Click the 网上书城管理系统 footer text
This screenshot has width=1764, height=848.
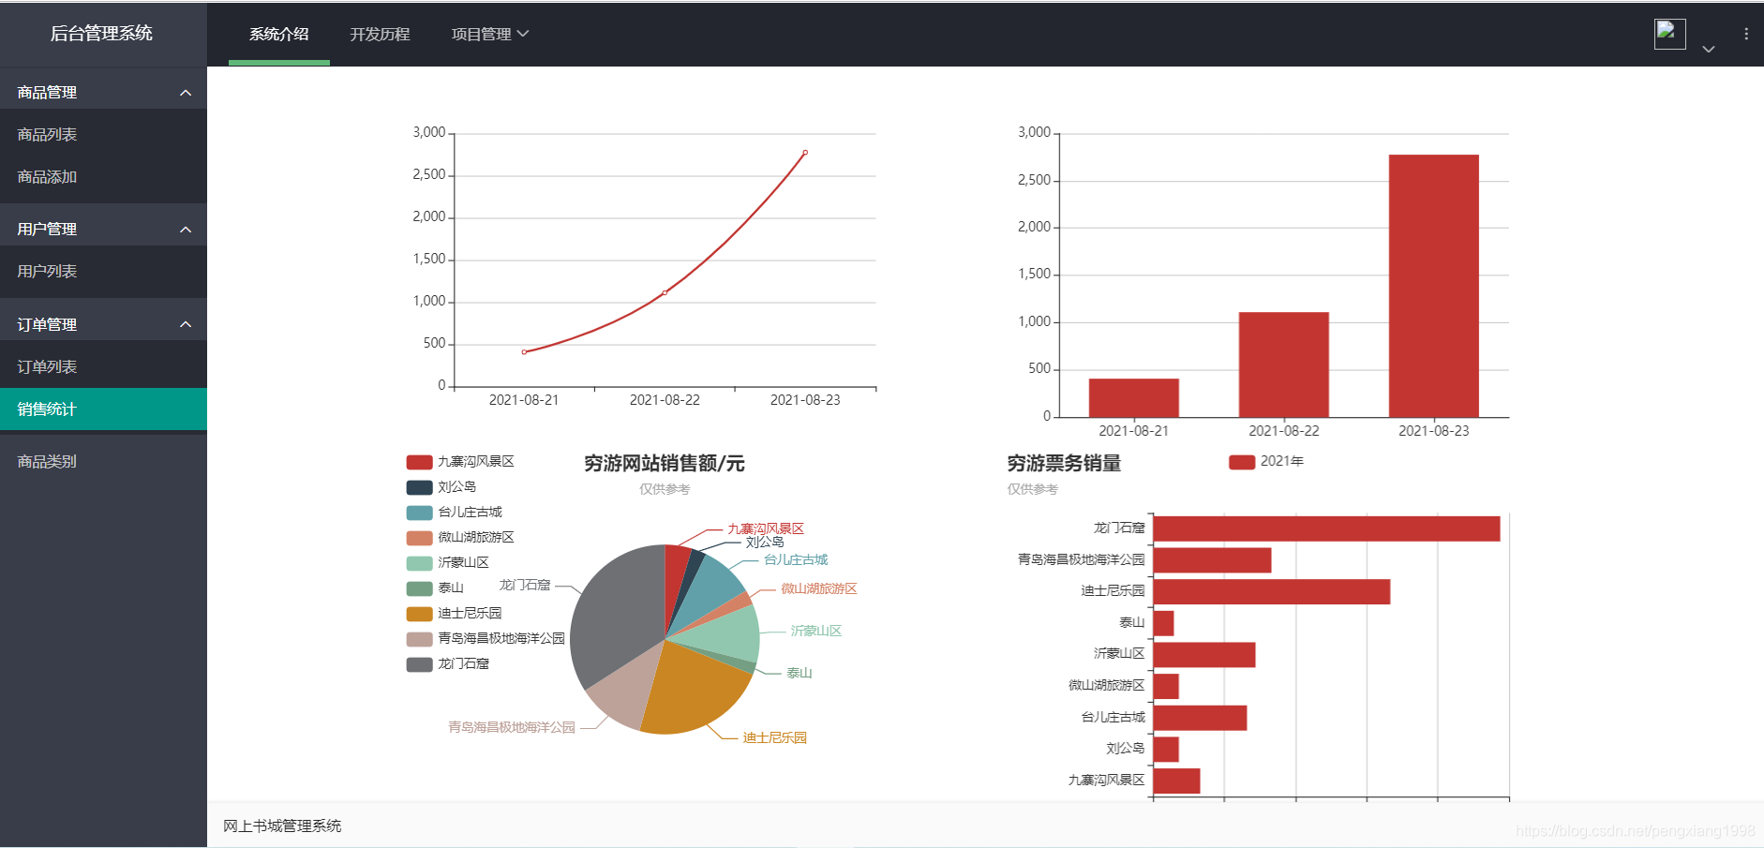pyautogui.click(x=282, y=826)
